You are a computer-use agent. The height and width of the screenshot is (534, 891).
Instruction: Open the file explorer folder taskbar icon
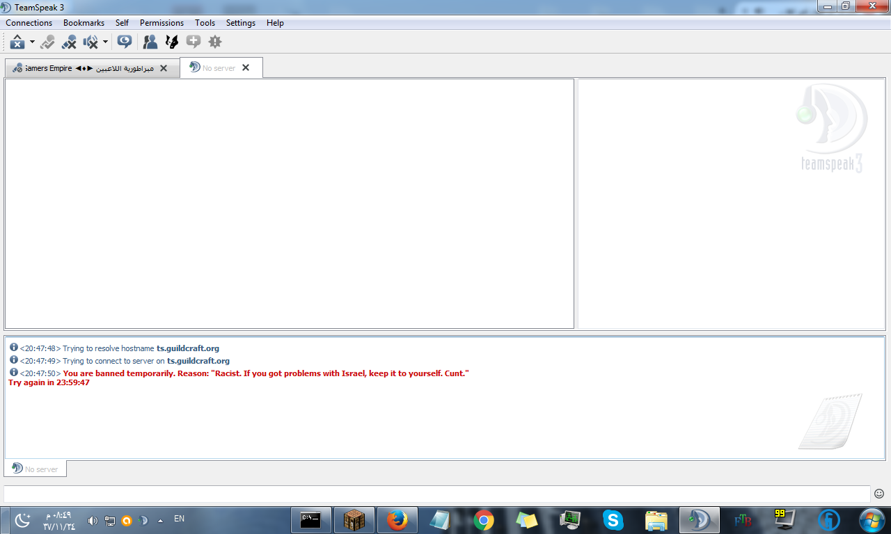click(x=656, y=520)
